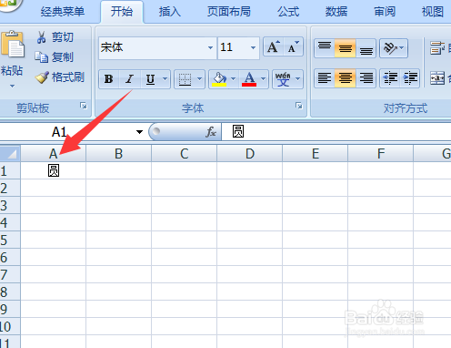Align text left
The height and width of the screenshot is (348, 451).
point(325,78)
